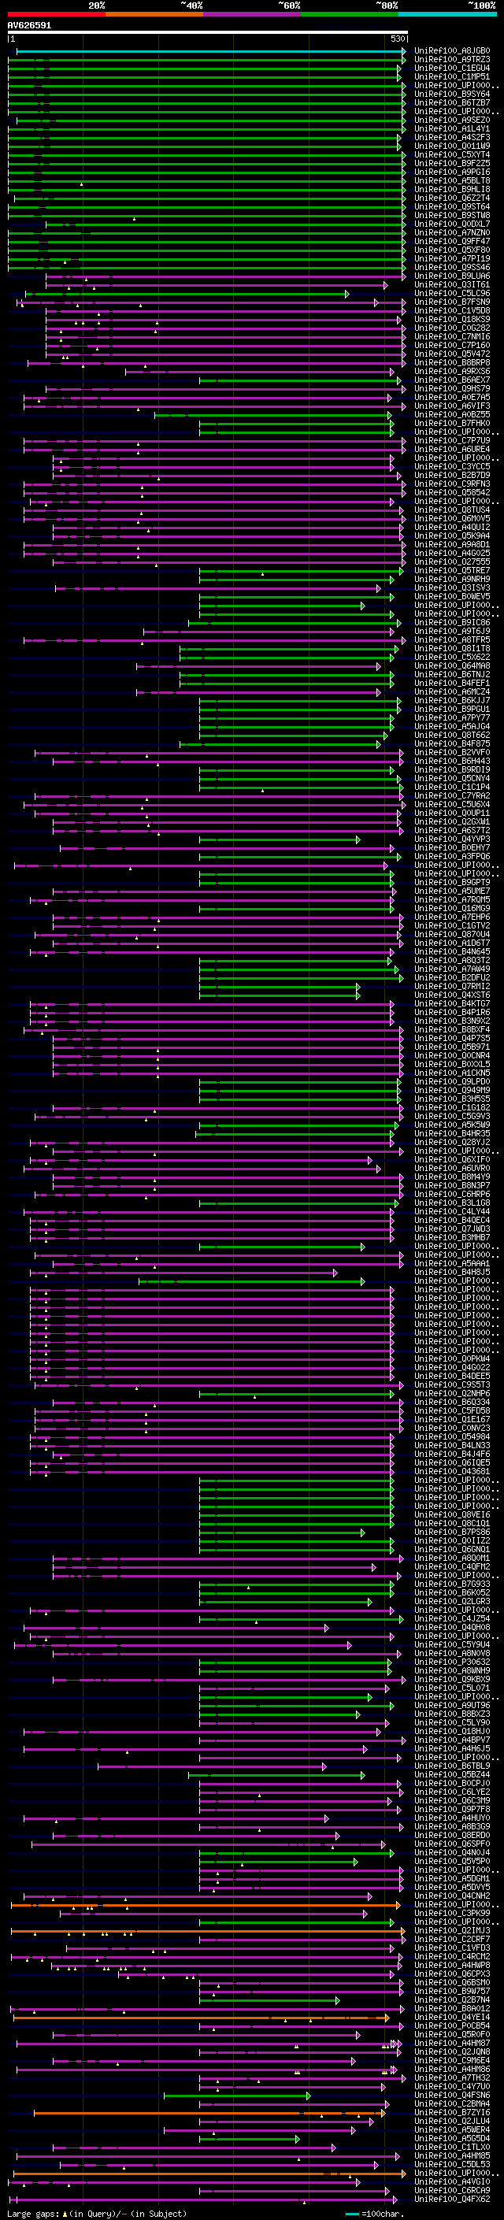
Task: Select hit UniRef100_Q5V472
Action: 452,354
